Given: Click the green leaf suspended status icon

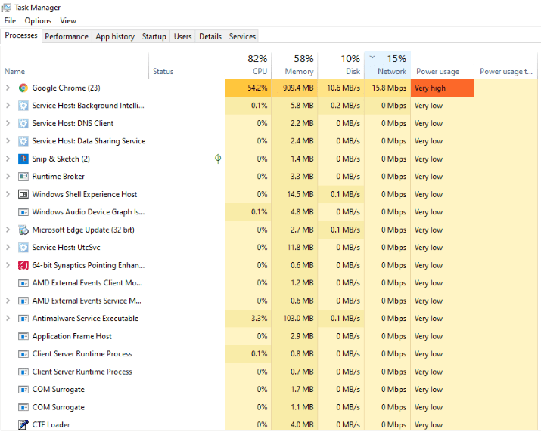Looking at the screenshot, I should [x=218, y=159].
